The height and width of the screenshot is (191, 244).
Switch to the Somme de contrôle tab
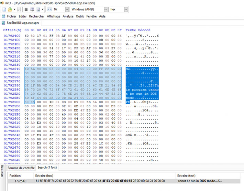[x=21, y=168]
